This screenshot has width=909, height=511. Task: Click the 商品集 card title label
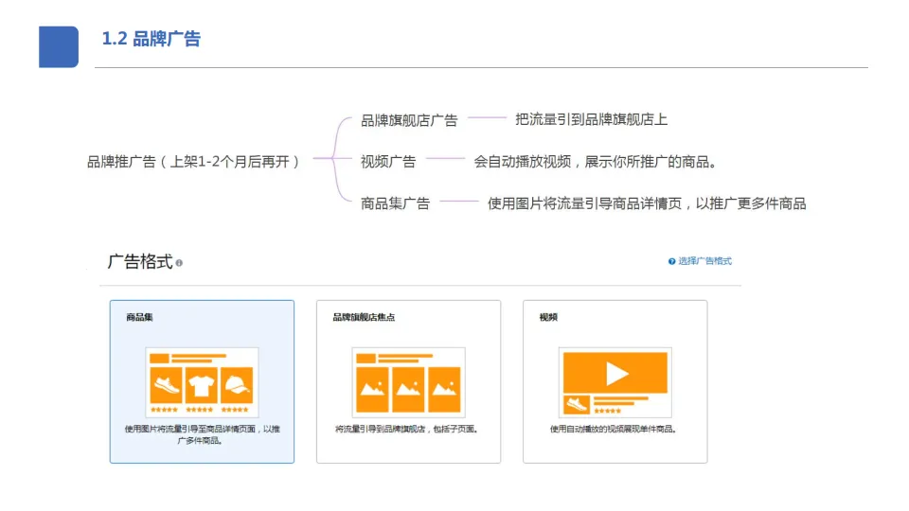pos(140,317)
